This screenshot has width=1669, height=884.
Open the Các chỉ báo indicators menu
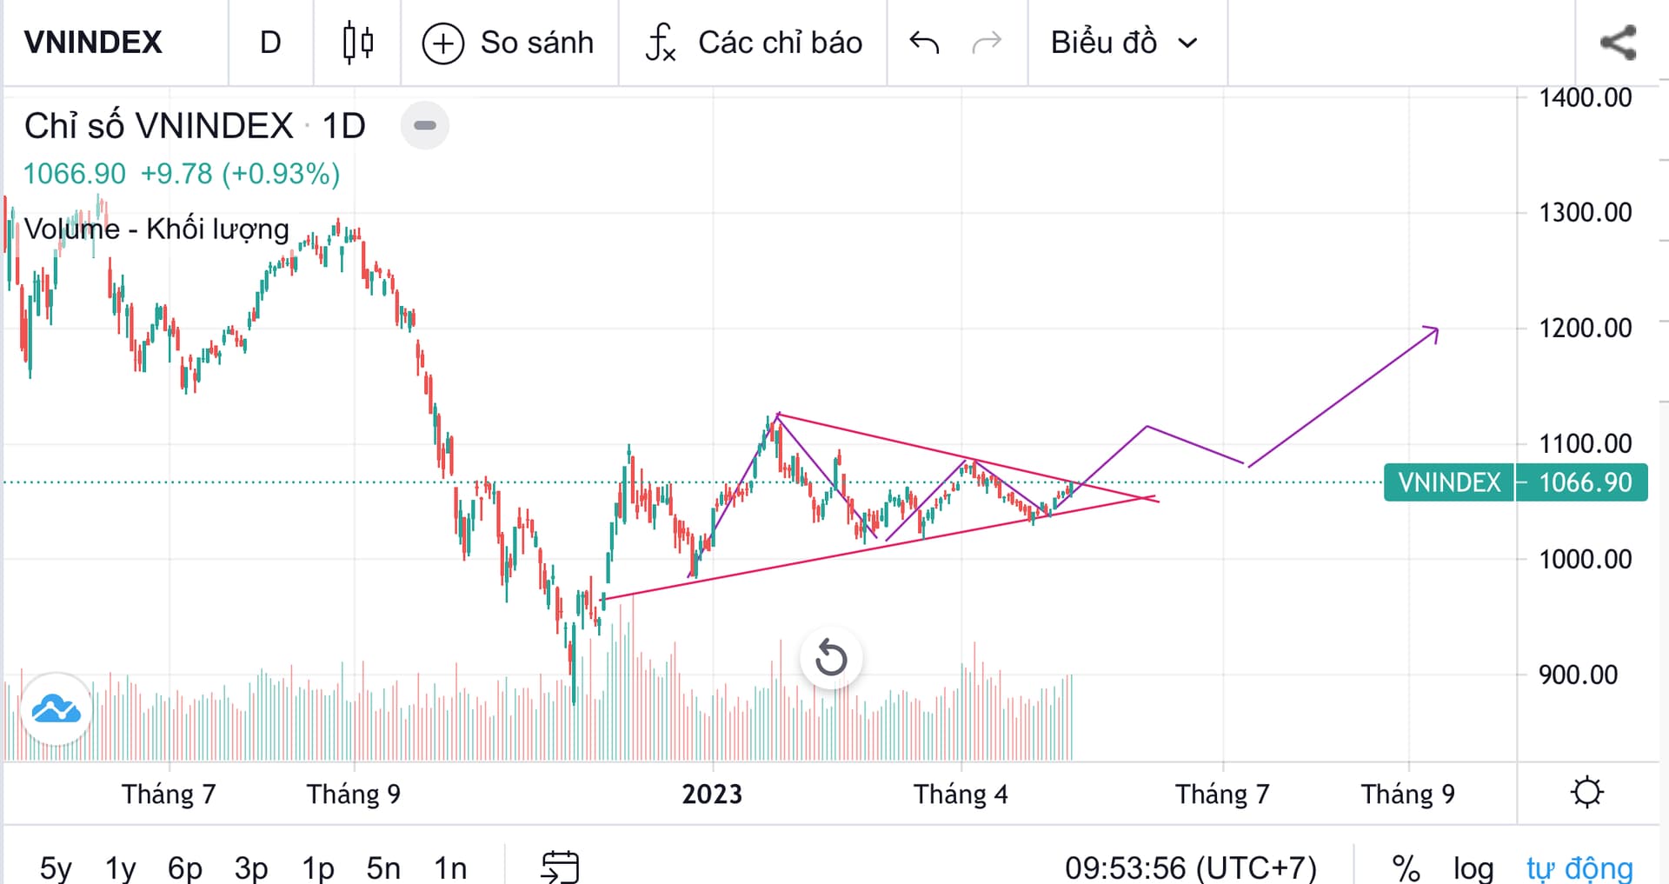point(754,43)
